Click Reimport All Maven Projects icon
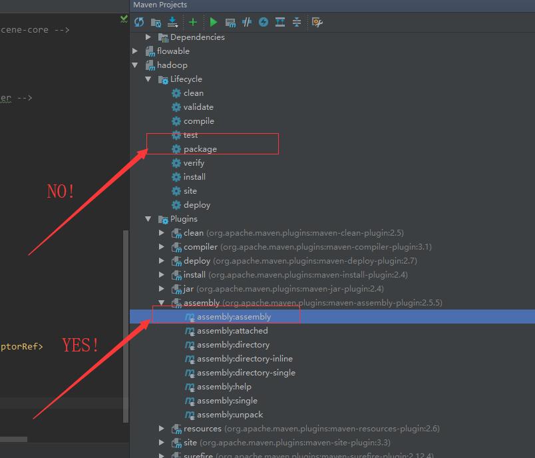 [x=139, y=22]
